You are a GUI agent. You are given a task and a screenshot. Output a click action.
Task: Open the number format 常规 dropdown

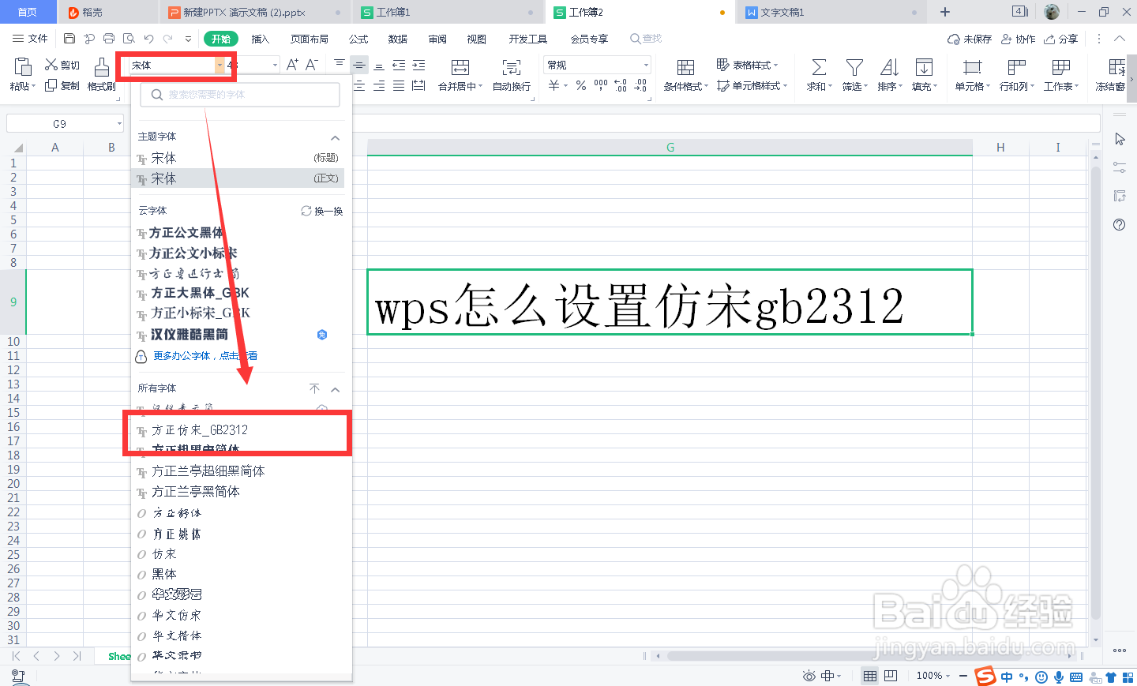[646, 66]
